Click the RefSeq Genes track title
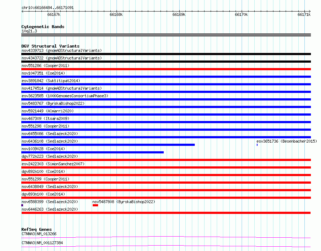This screenshot has width=321, height=251. click(36, 229)
